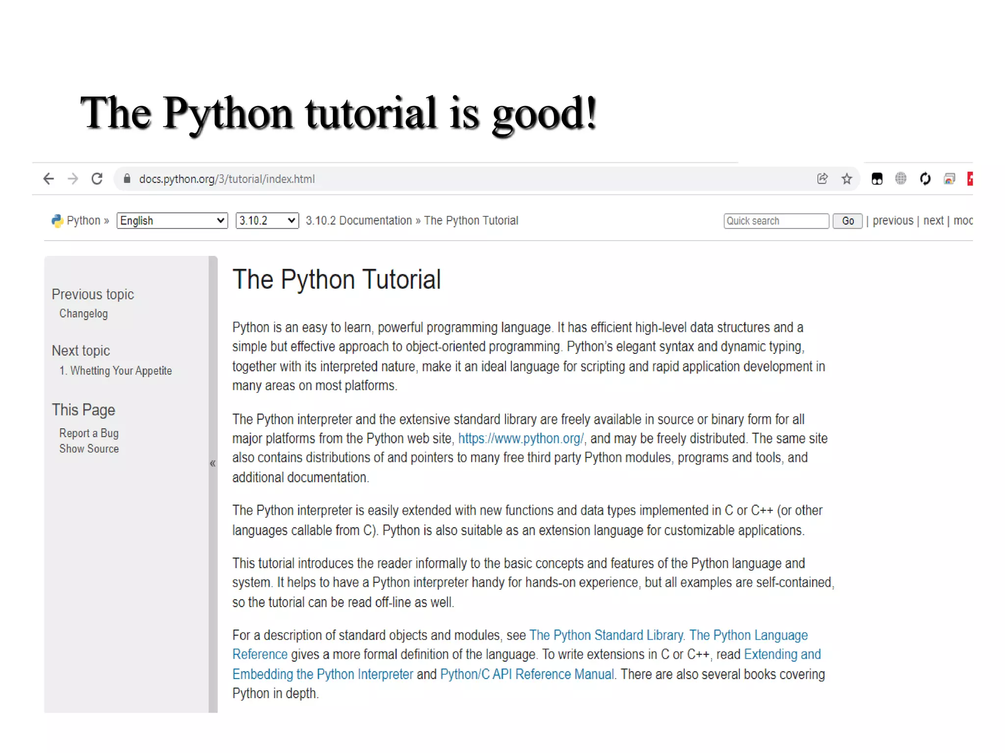The width and height of the screenshot is (1005, 753).
Task: Click the Show Source link
Action: 89,449
